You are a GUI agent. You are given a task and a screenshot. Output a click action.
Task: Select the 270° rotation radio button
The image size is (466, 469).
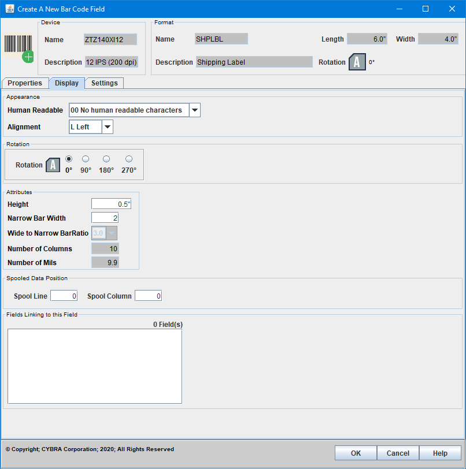(129, 159)
